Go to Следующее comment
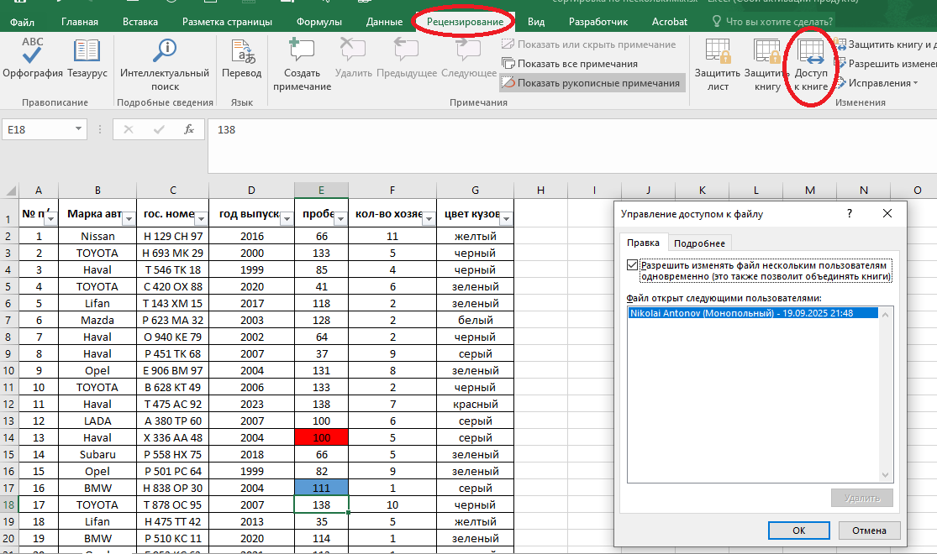Viewport: 937px width, 554px height. (469, 58)
